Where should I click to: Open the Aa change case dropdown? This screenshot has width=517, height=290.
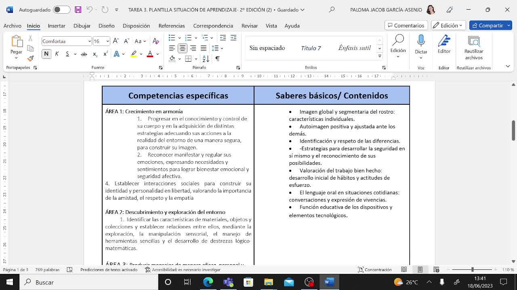pyautogui.click(x=141, y=41)
